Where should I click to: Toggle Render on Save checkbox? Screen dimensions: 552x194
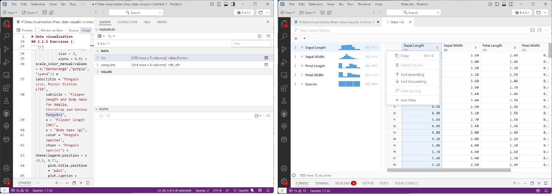pyautogui.click(x=37, y=30)
